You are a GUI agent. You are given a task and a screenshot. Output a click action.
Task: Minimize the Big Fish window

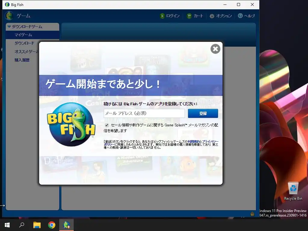coord(225,5)
